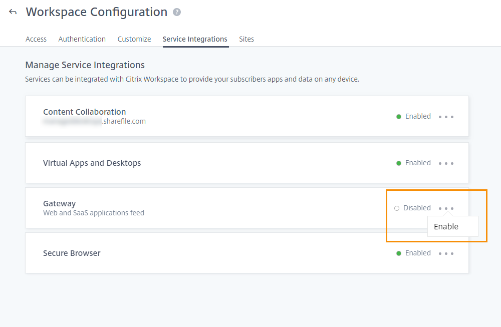Screen dimensions: 501x327
Task: Open Virtual Apps and Desktops ellipsis menu
Action: tap(446, 163)
